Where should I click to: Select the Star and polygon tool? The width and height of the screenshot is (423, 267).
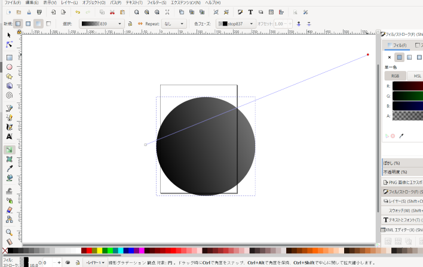click(9, 76)
